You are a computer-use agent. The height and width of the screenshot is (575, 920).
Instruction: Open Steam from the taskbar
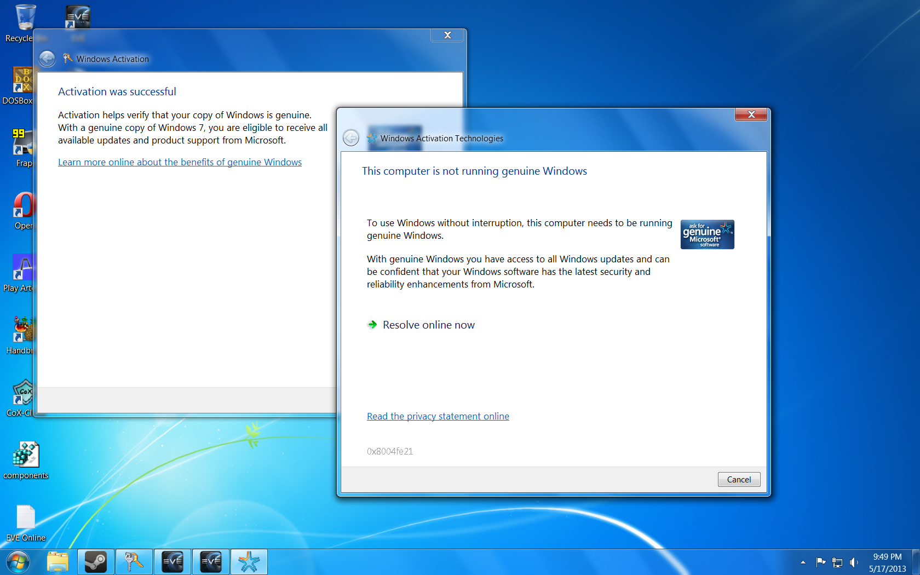pos(96,562)
